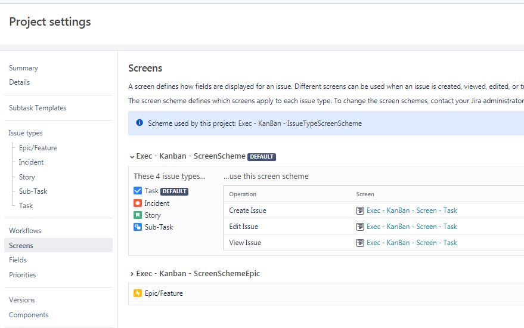Select Fields in the settings sidebar
This screenshot has width=524, height=328.
[18, 260]
